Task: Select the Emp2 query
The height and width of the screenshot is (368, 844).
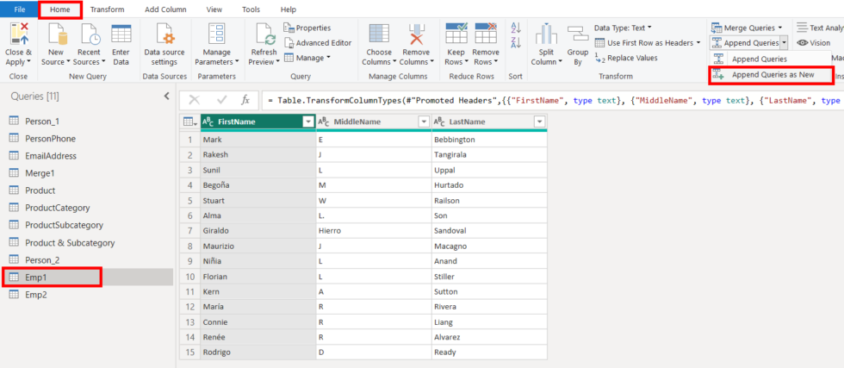Action: (36, 295)
